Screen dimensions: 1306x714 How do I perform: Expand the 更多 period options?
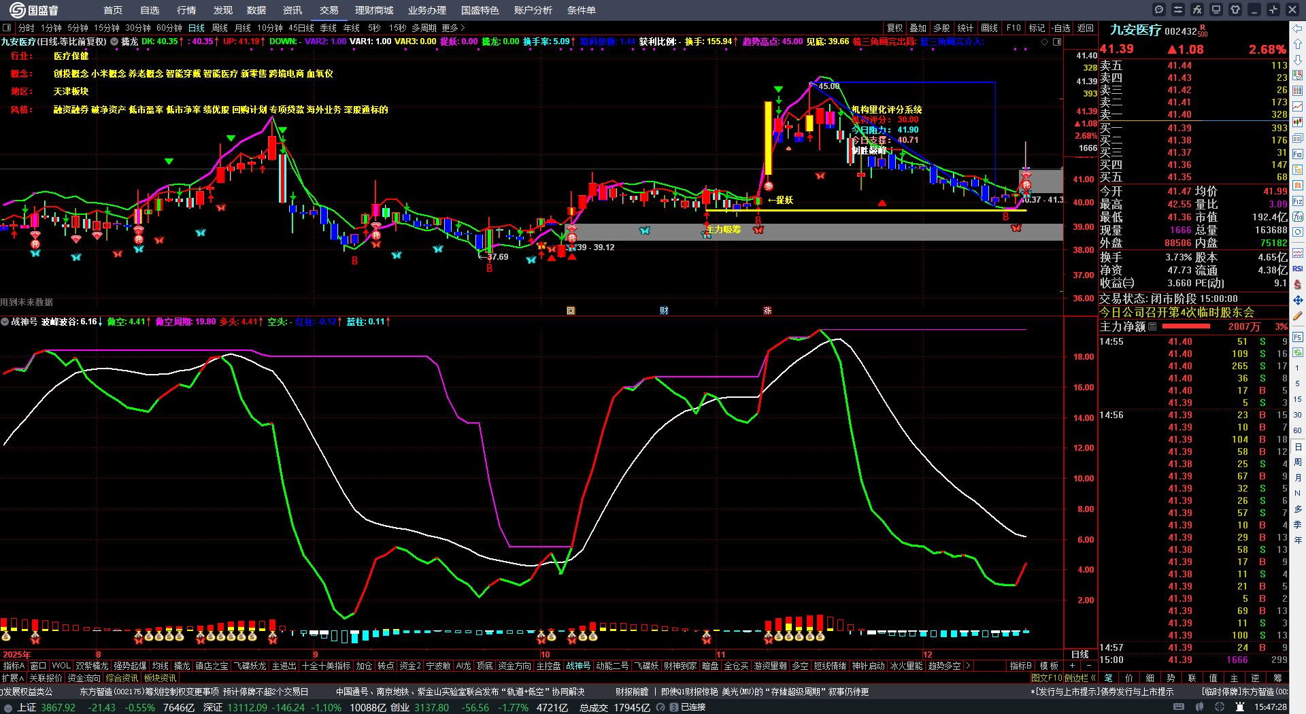point(453,28)
